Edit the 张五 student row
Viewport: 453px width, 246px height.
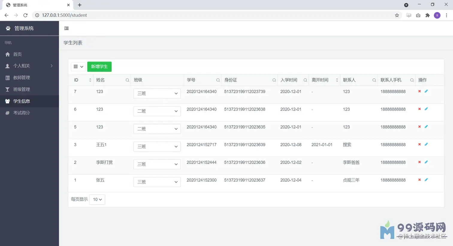pos(426,179)
